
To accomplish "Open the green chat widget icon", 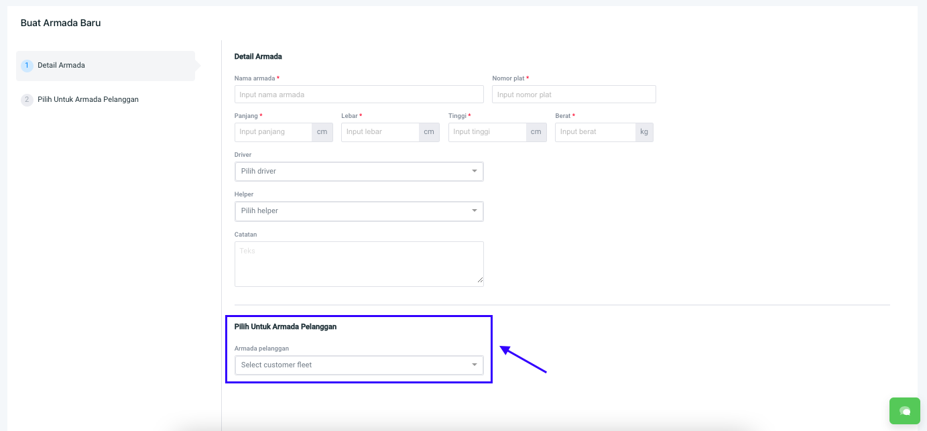I will 904,411.
